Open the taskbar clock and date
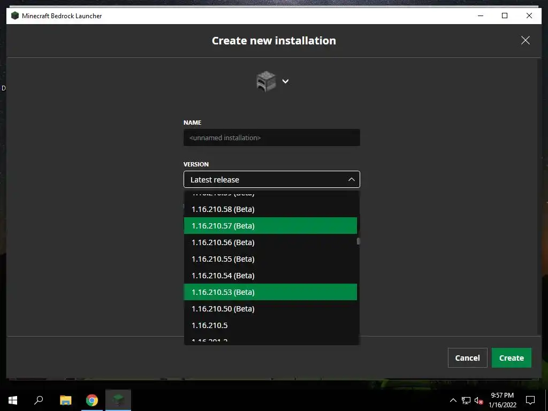Viewport: 548px width, 411px height. 502,400
